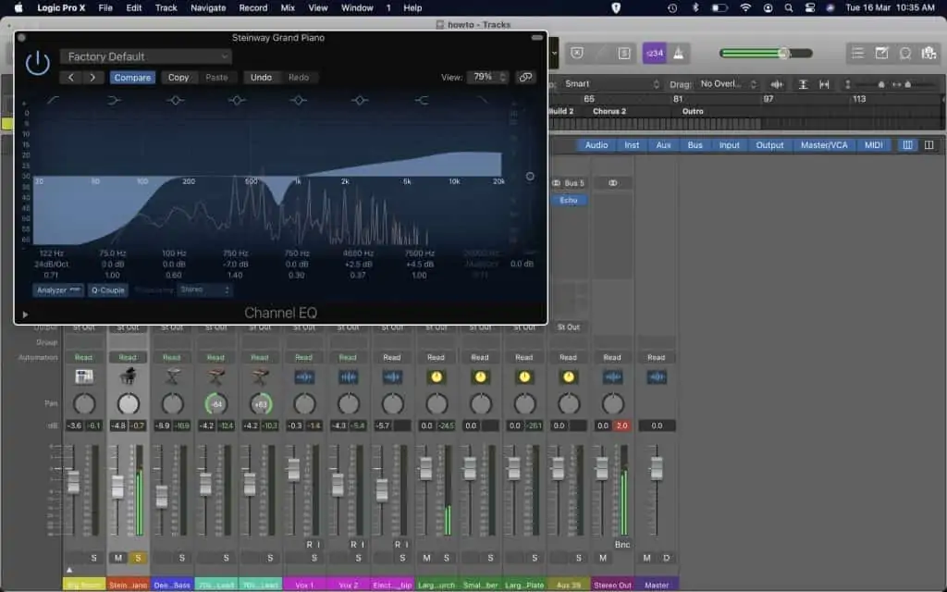
Task: Adjust the Master channel volume fader
Action: [656, 468]
